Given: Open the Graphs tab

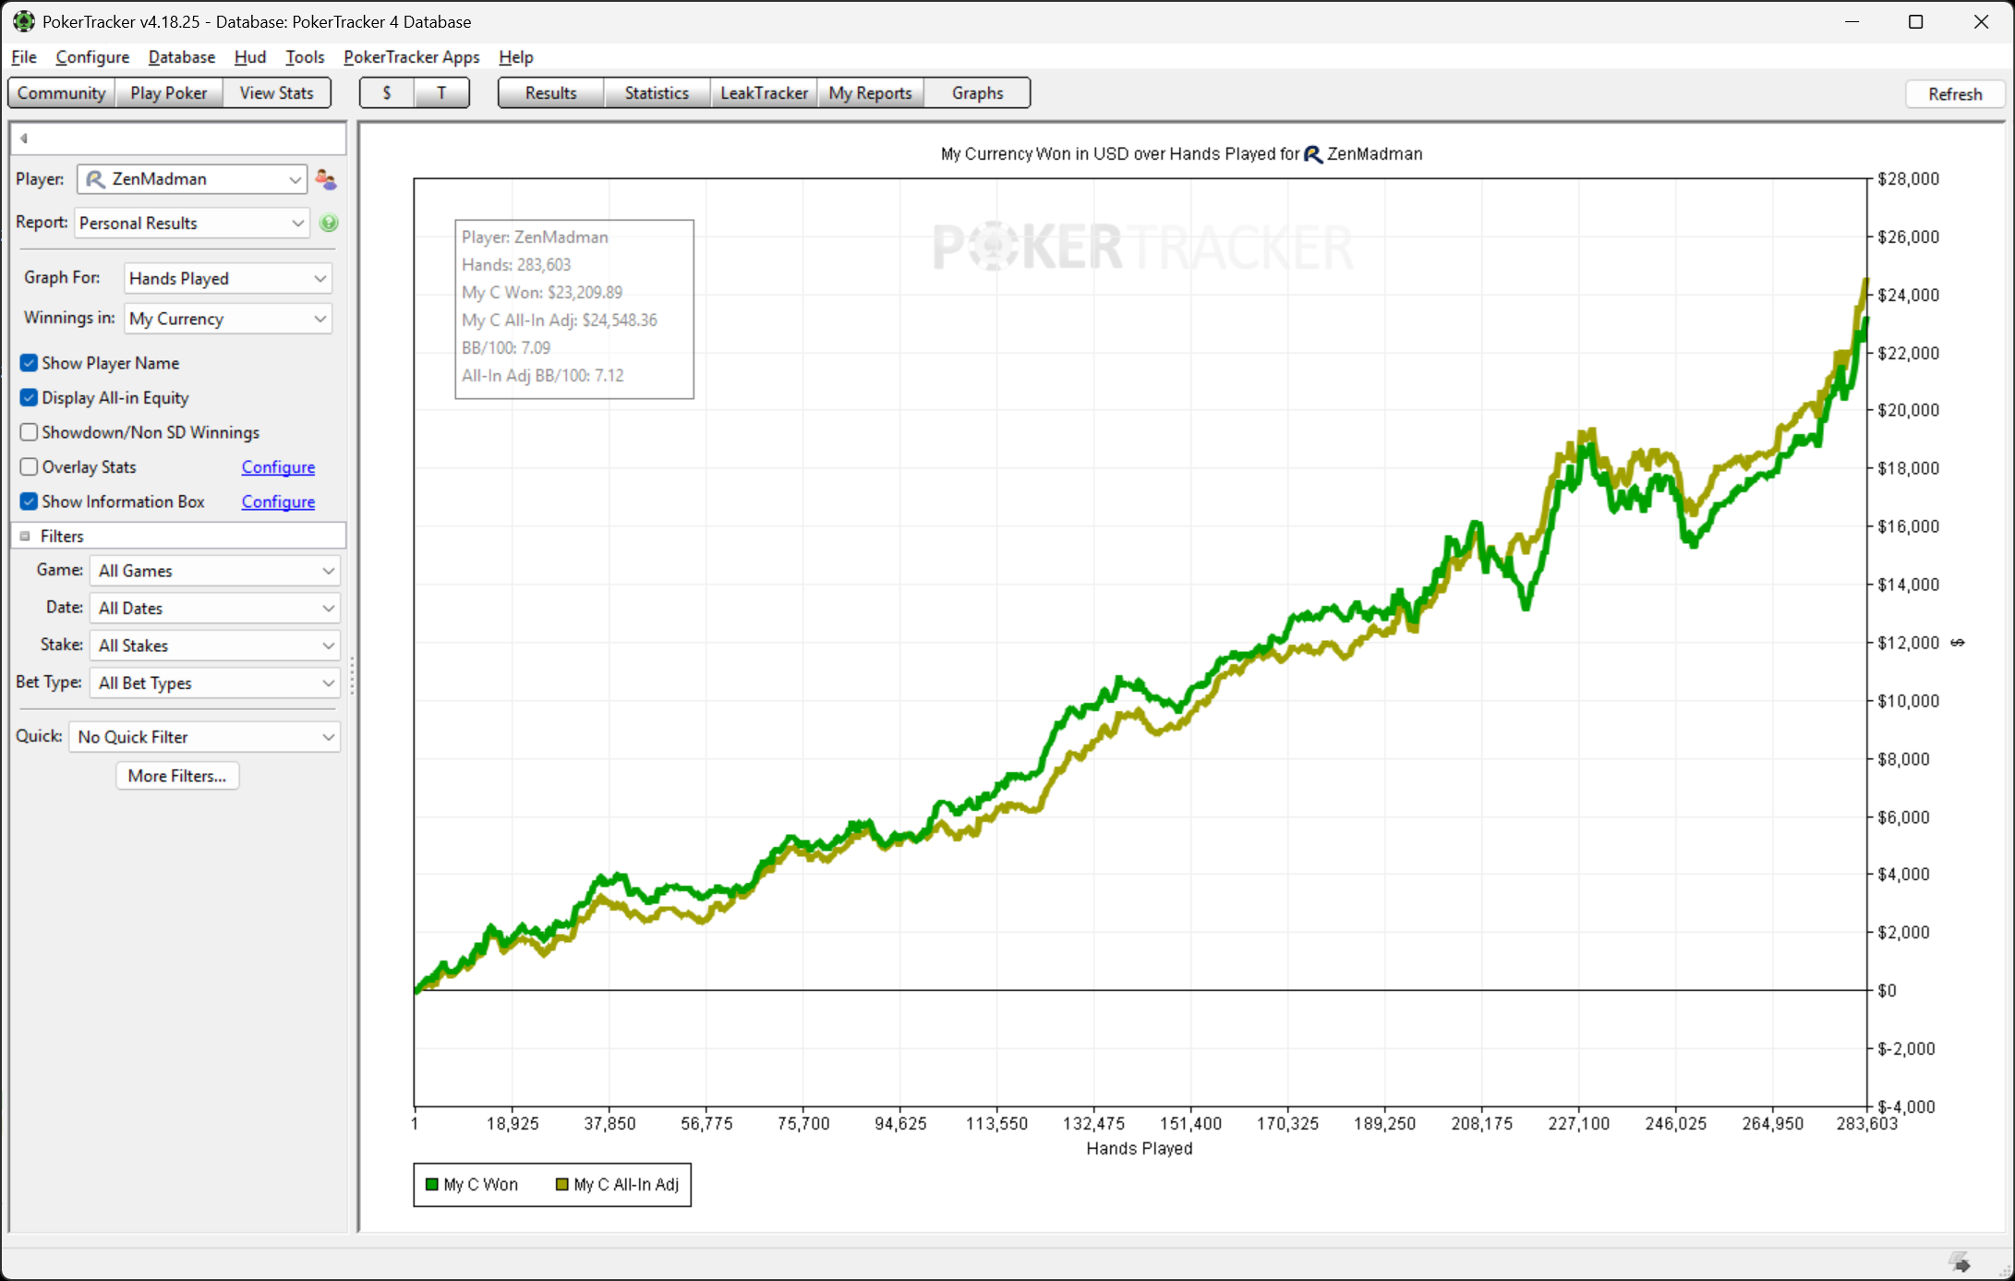Looking at the screenshot, I should coord(978,93).
